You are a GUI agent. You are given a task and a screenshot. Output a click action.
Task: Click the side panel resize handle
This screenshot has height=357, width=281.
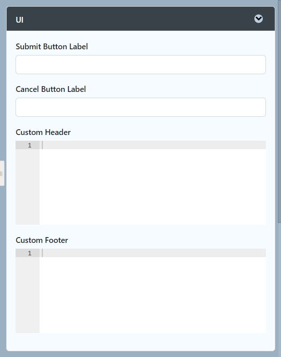2,173
